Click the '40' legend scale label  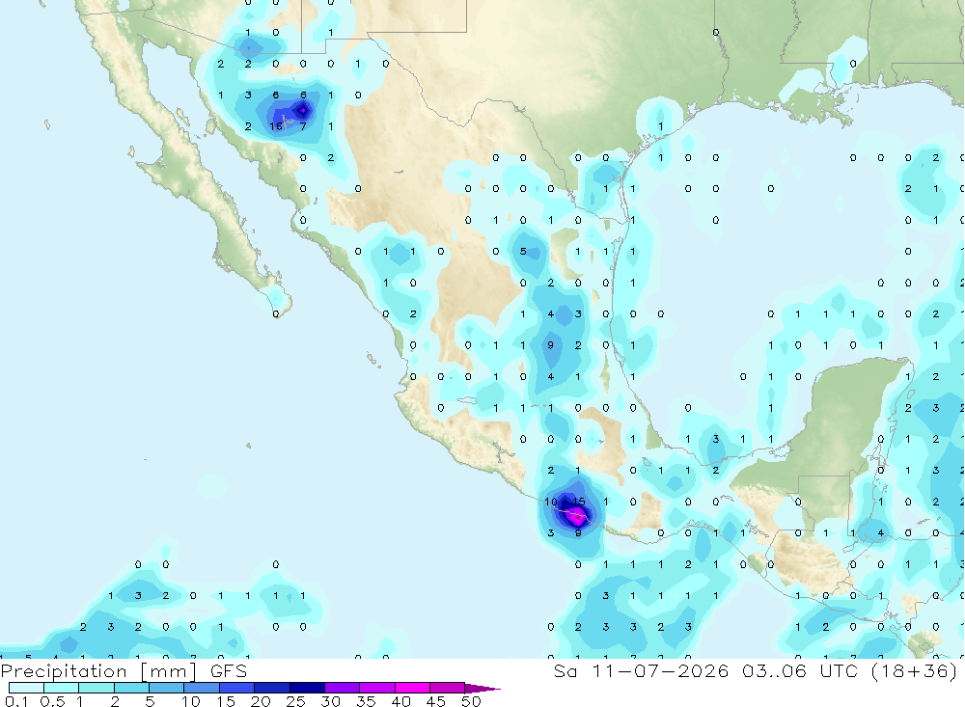pyautogui.click(x=400, y=701)
